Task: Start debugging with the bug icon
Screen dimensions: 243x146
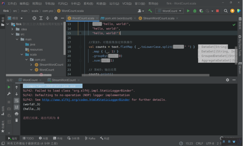Action: (x=195, y=11)
